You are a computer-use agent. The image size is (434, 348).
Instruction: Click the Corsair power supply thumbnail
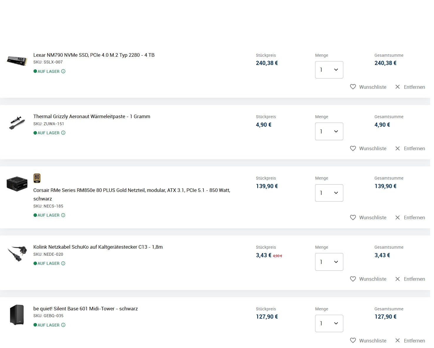[17, 184]
